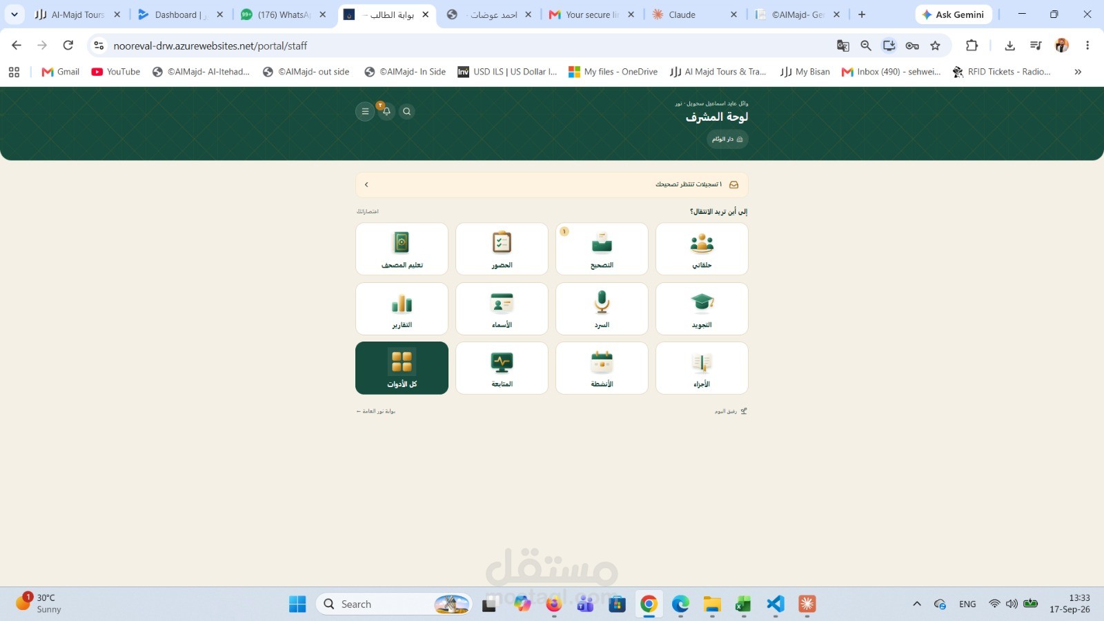Bookmark this page with the star icon
Viewport: 1104px width, 621px height.
point(935,46)
